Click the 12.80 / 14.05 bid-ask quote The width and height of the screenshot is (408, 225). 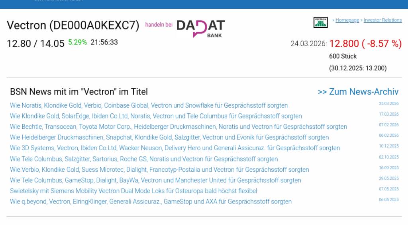point(35,44)
